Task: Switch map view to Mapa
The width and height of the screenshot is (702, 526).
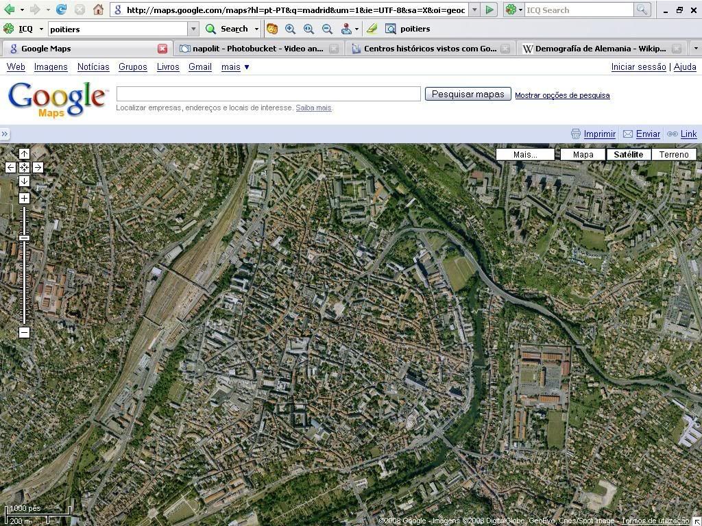Action: click(583, 154)
